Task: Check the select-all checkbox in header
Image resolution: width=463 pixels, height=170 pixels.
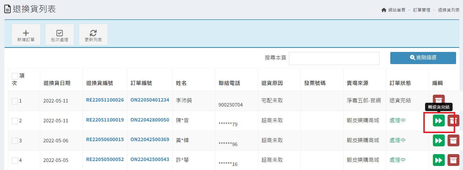Action: pos(15,76)
